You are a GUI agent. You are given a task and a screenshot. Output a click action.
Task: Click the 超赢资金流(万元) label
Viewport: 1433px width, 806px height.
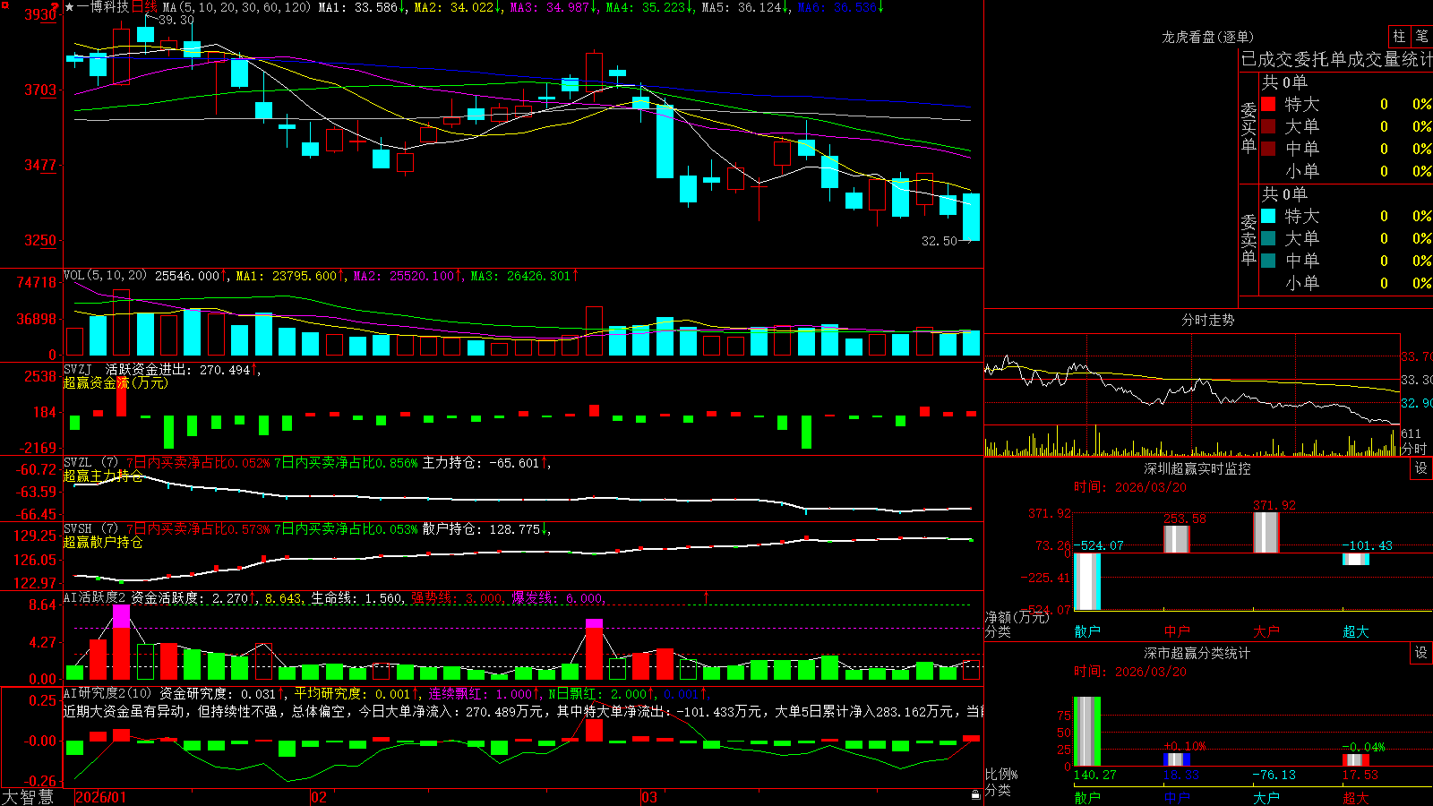point(116,382)
